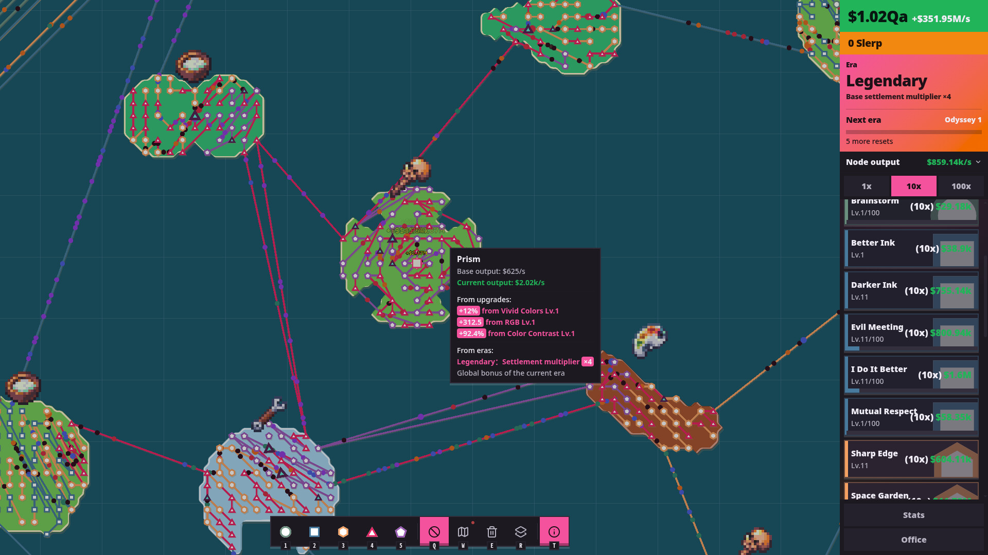Click the drumstick icon at the bottom right of the map
Image resolution: width=988 pixels, height=555 pixels.
(756, 541)
